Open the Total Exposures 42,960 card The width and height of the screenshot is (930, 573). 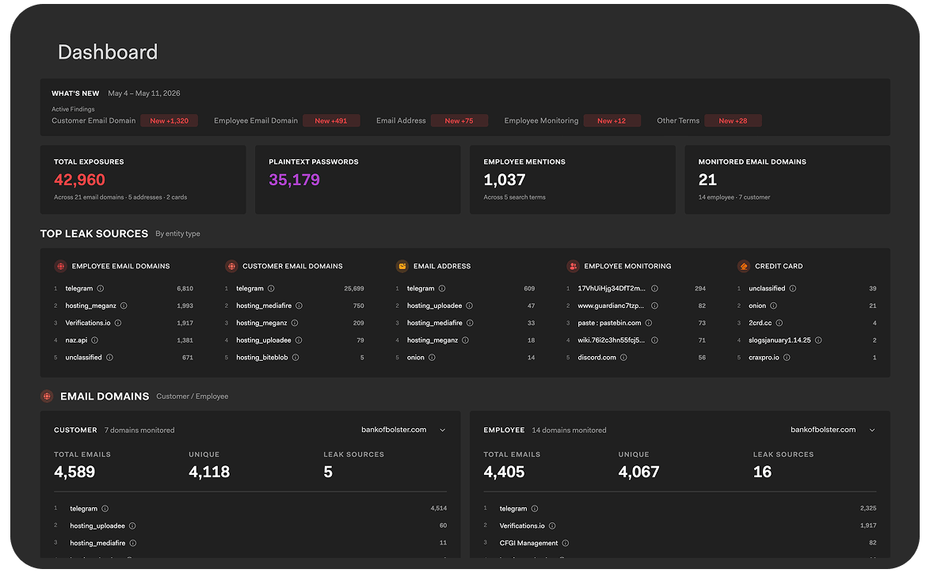pyautogui.click(x=143, y=180)
